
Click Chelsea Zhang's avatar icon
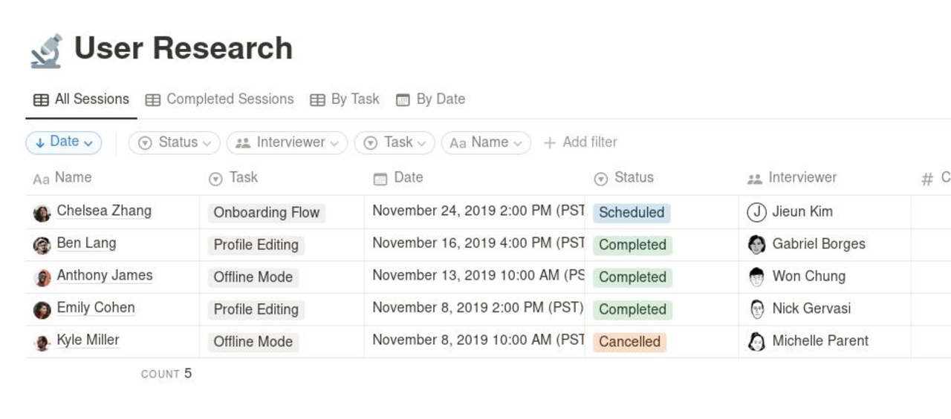(42, 213)
